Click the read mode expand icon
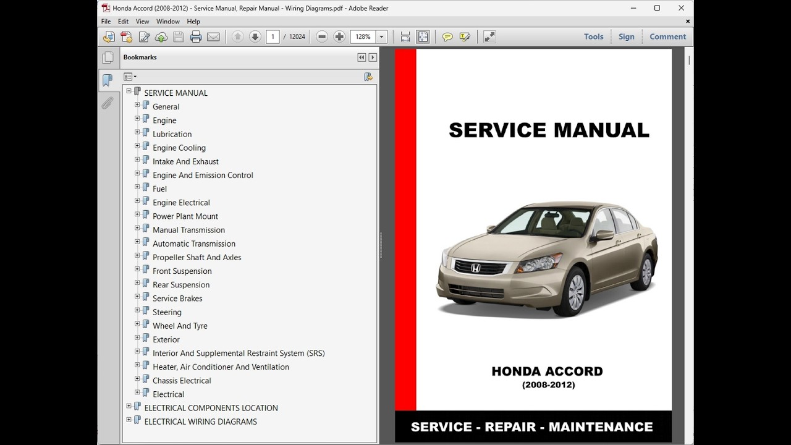 [x=489, y=37]
